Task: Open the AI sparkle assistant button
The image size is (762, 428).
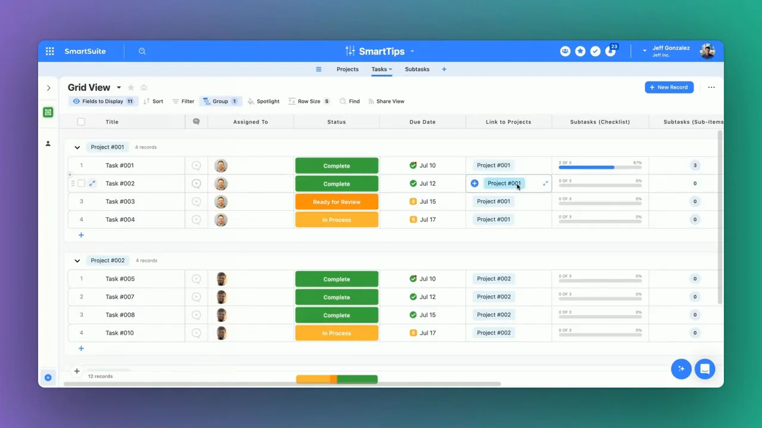Action: (x=681, y=369)
